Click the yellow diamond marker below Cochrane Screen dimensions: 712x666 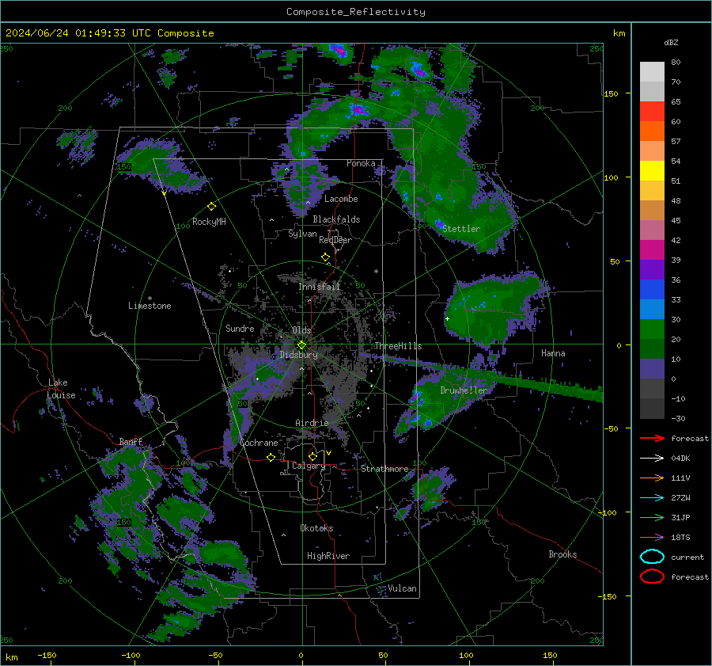(271, 457)
